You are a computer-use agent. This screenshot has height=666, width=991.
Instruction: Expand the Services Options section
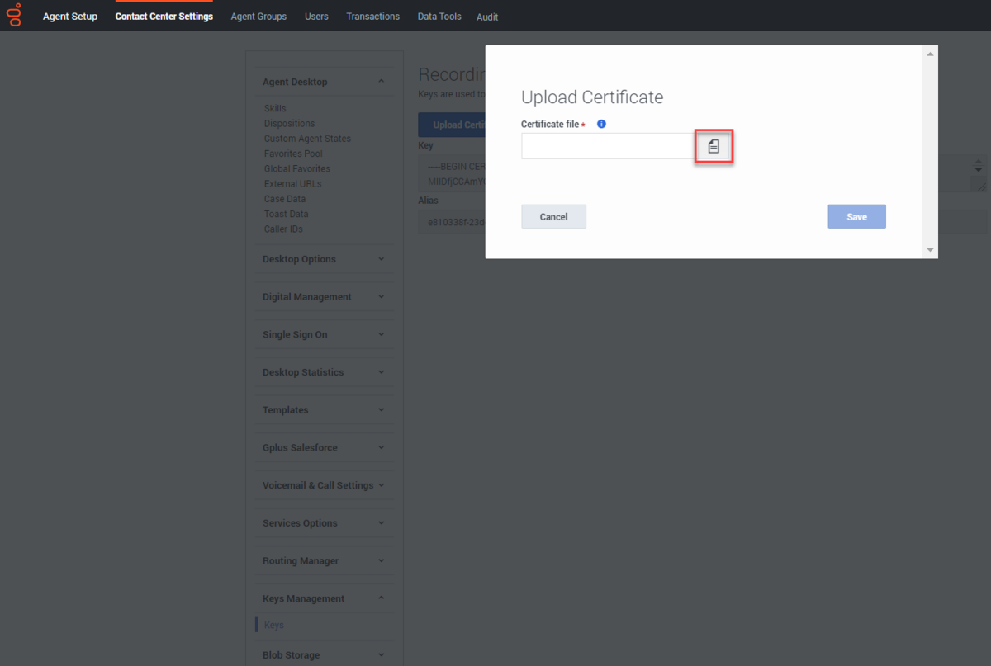tap(324, 523)
